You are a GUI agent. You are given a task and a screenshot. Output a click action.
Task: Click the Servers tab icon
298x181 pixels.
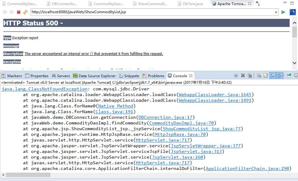coord(54,76)
